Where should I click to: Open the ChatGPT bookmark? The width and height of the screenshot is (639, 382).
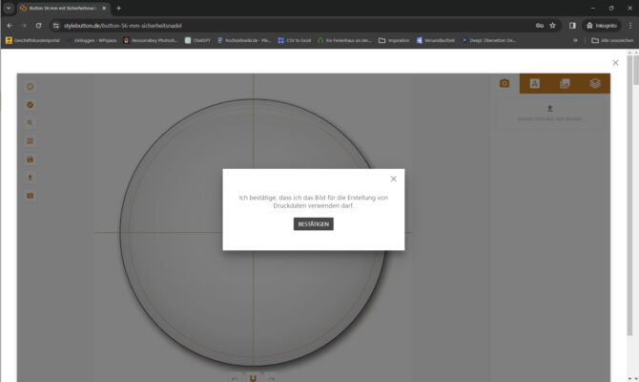pos(197,40)
